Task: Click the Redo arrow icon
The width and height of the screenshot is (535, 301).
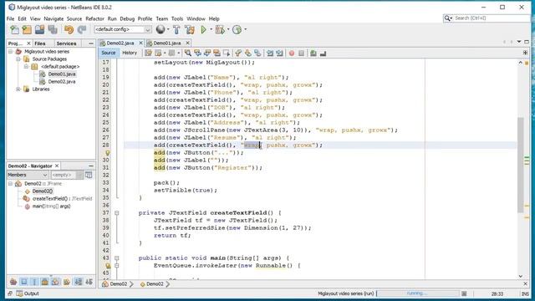Action: 82,30
